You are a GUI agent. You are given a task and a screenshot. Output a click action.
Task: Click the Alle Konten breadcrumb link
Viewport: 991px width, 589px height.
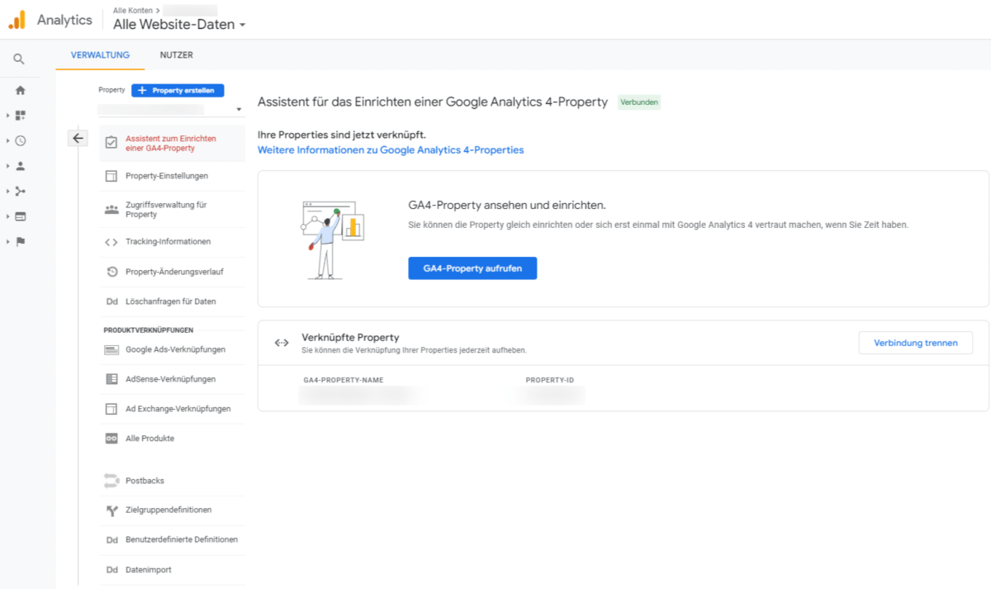pyautogui.click(x=133, y=10)
